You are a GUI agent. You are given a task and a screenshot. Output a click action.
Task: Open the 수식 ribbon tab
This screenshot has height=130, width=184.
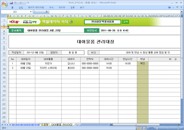point(51,8)
